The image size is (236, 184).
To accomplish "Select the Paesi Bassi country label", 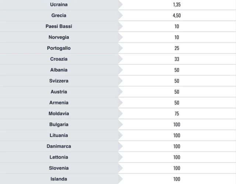I will (59, 26).
